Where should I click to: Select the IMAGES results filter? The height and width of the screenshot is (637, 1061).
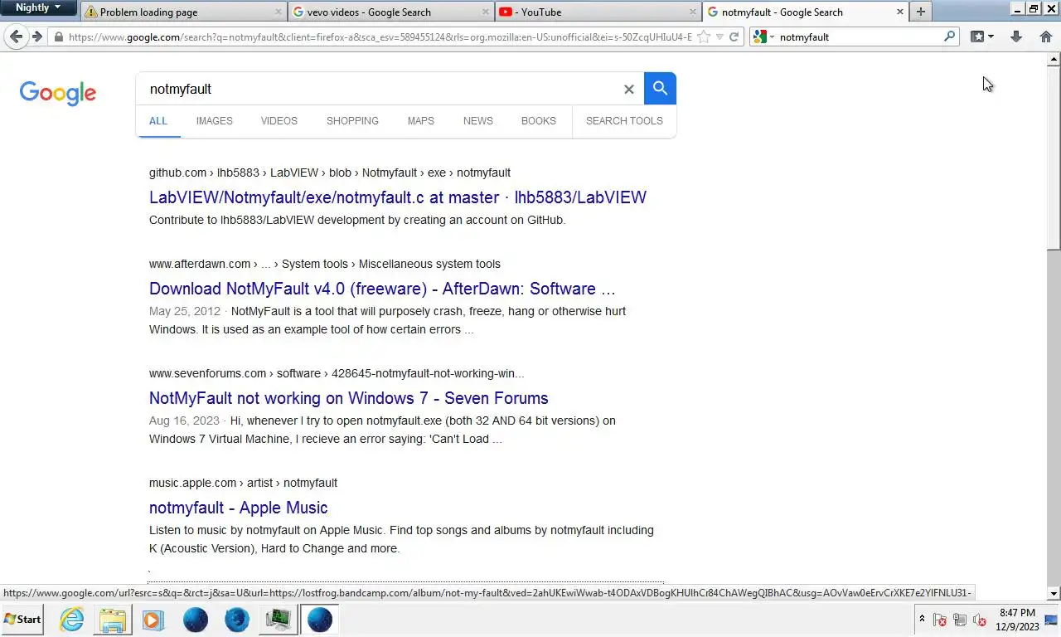tap(214, 121)
